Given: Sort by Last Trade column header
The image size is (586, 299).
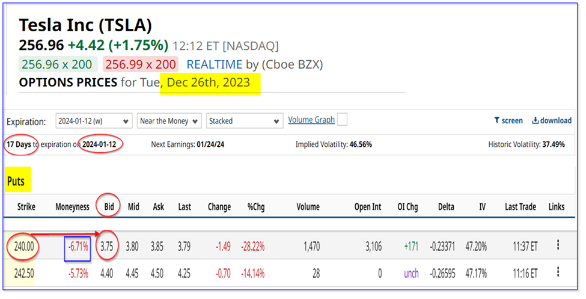Looking at the screenshot, I should pyautogui.click(x=520, y=206).
